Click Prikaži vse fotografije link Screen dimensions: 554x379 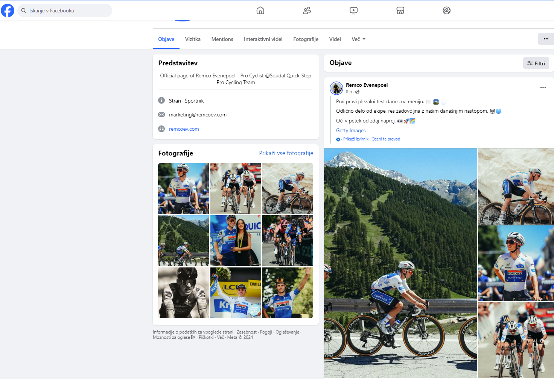coord(286,153)
